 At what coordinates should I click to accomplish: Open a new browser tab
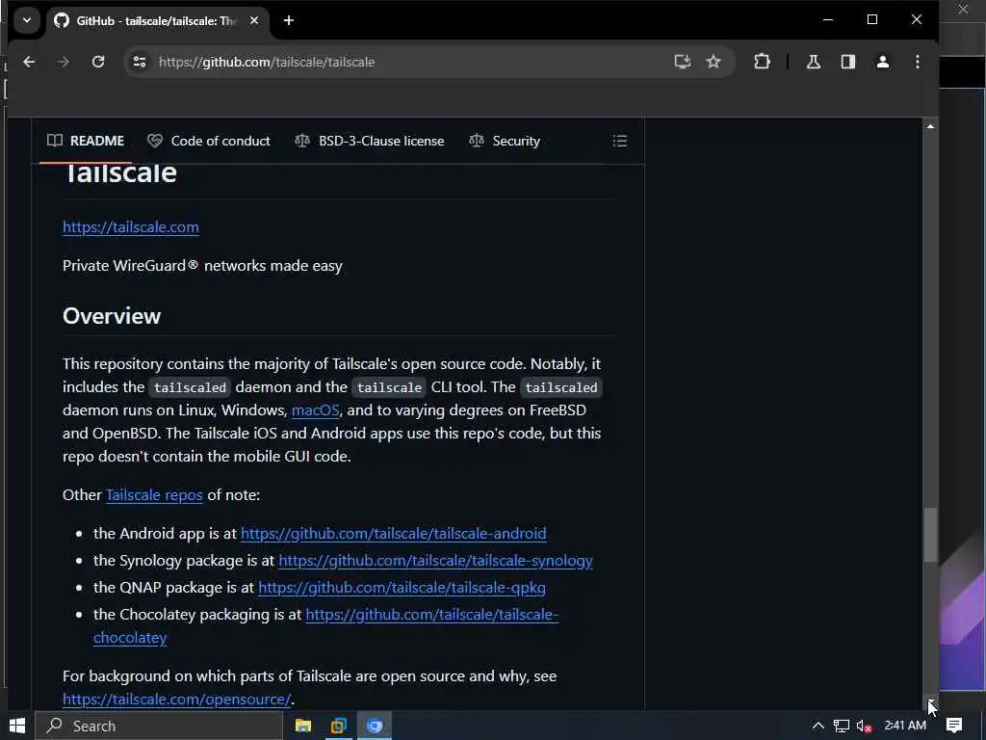pyautogui.click(x=289, y=21)
